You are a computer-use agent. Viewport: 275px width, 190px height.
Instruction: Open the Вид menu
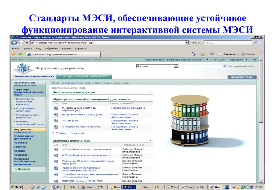point(38,49)
